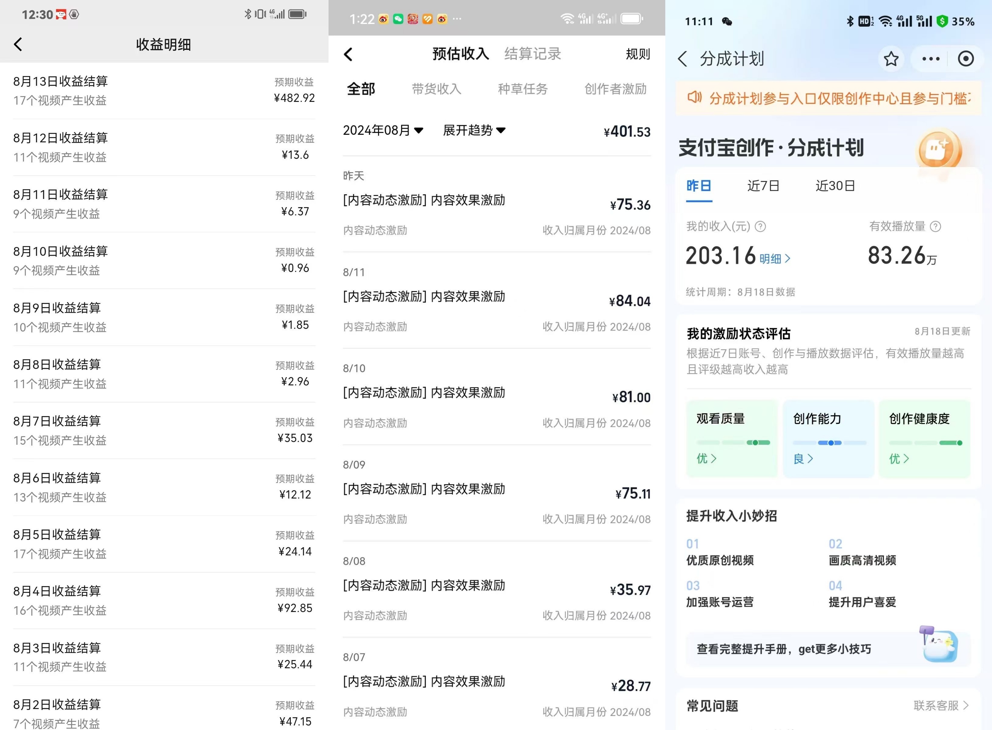Viewport: 992px width, 730px height.
Task: Open 创作健康度 优 rating details
Action: (899, 459)
